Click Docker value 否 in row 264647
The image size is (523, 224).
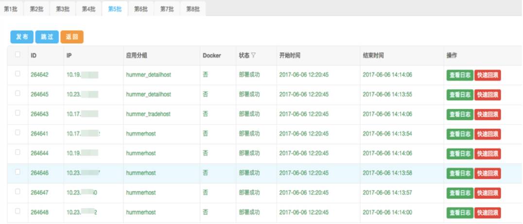pyautogui.click(x=205, y=192)
